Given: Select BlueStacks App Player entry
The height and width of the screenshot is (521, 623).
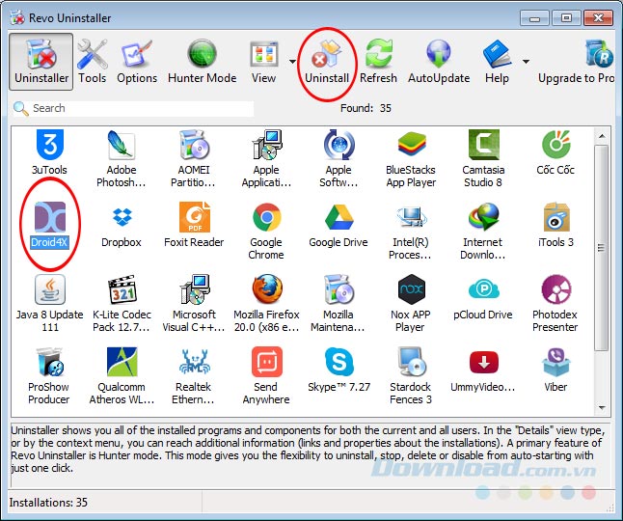Looking at the screenshot, I should [x=411, y=157].
